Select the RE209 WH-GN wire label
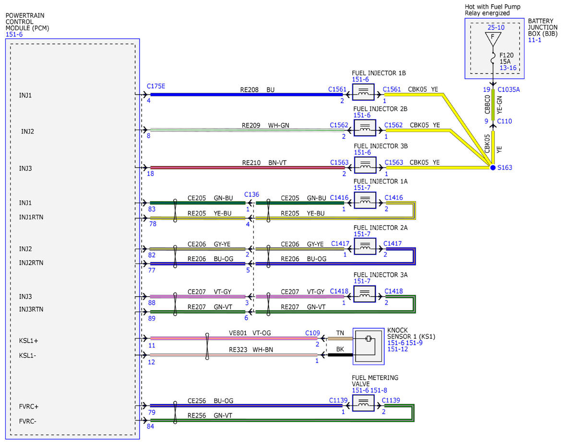 (x=265, y=125)
